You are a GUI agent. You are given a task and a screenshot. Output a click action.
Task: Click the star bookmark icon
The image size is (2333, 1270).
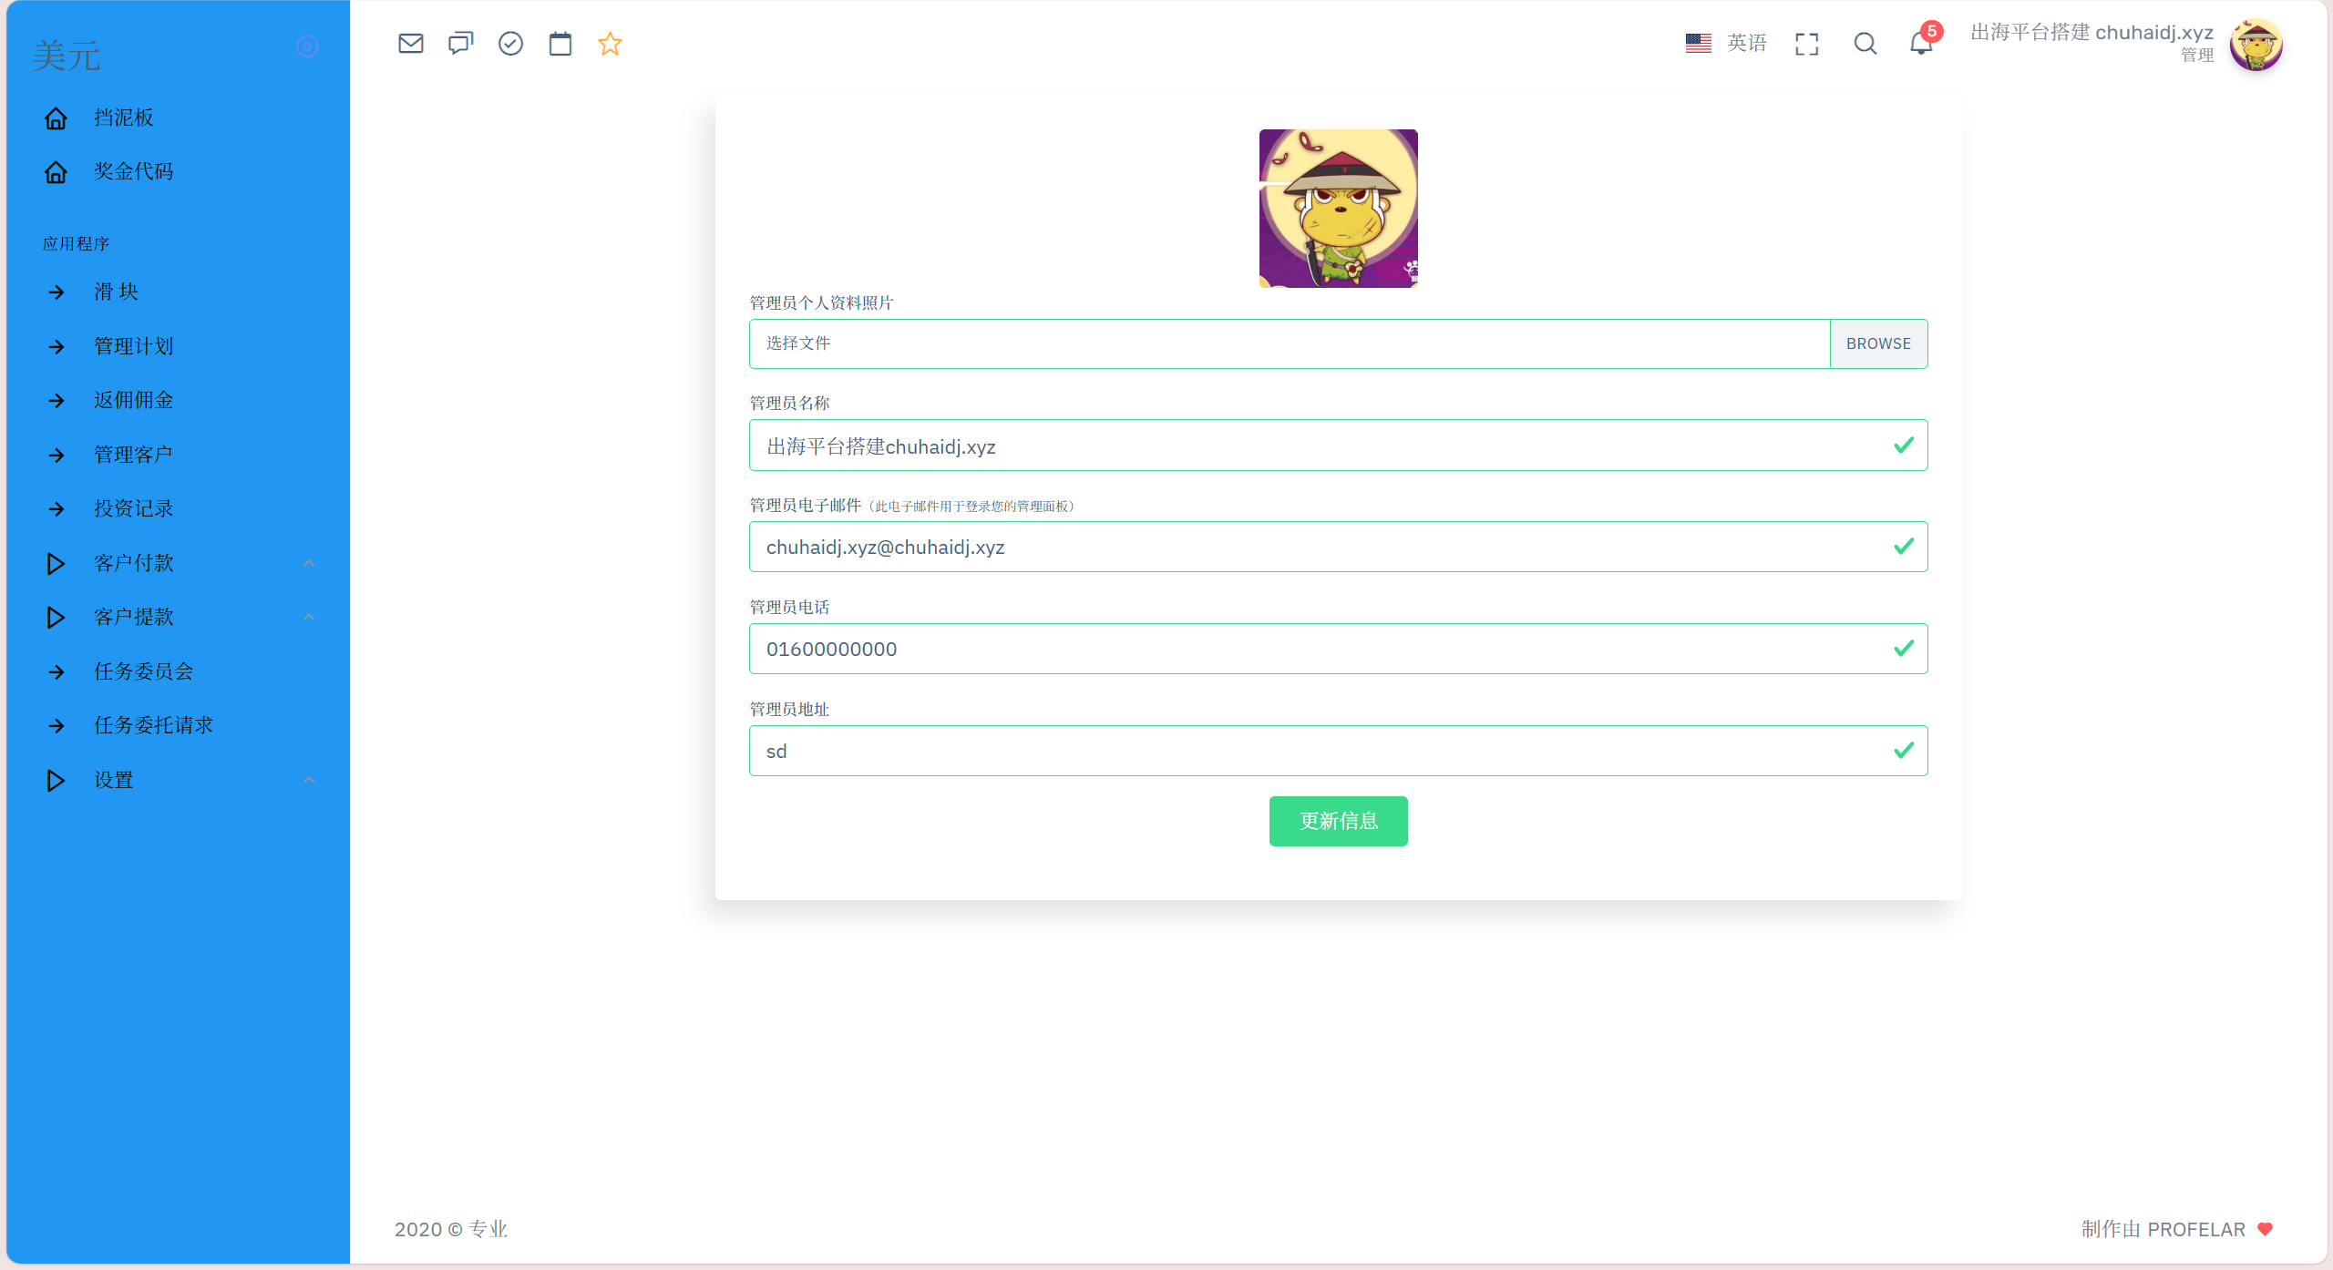point(610,43)
